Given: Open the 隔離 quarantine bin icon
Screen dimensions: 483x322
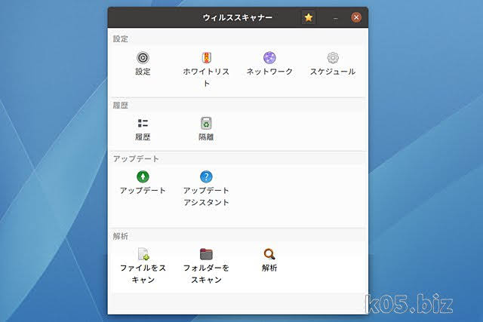Looking at the screenshot, I should [x=206, y=123].
